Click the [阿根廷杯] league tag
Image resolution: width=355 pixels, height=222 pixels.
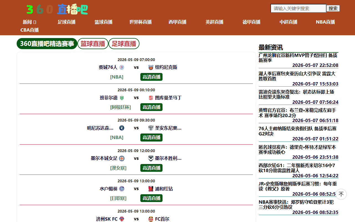(121, 107)
